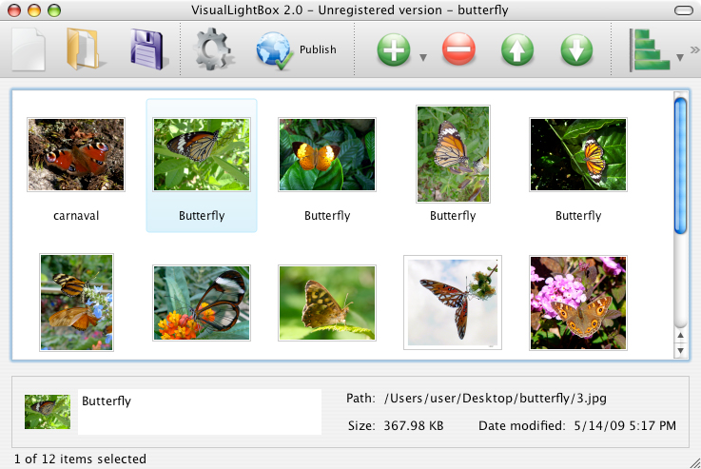Select the glasswing butterfly on orange flowers thumbnail
701x469 pixels.
(x=201, y=303)
